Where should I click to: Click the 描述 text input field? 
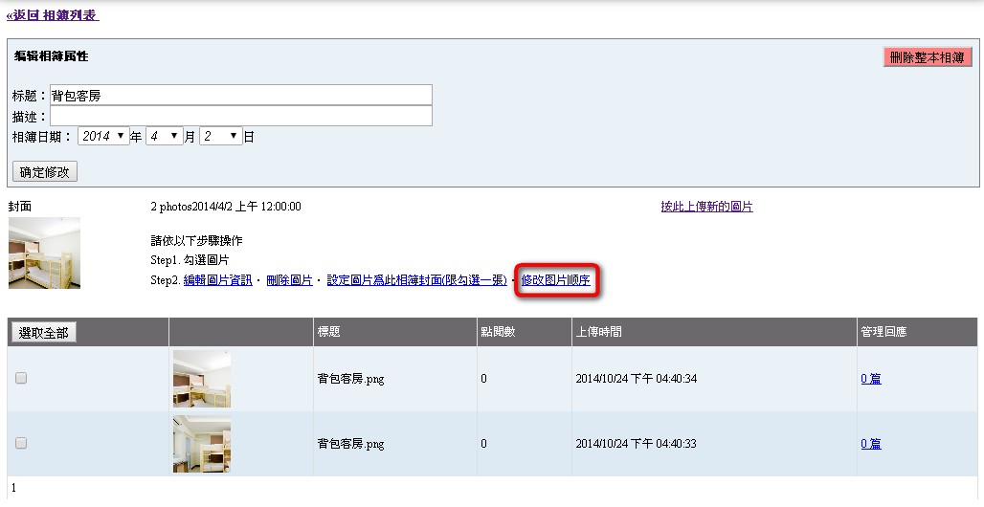(240, 116)
